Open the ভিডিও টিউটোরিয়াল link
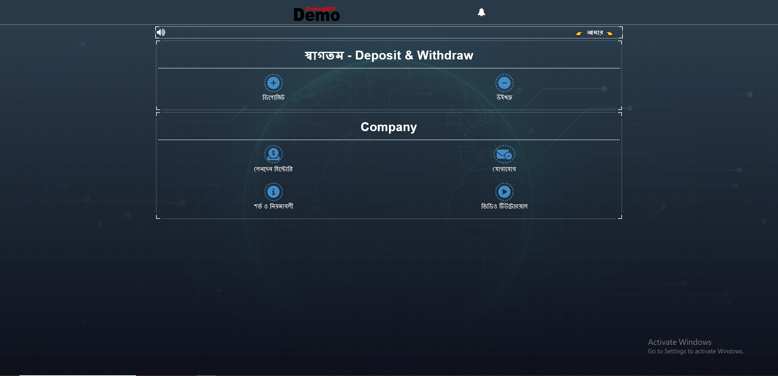Viewport: 778px width, 376px height. click(504, 206)
